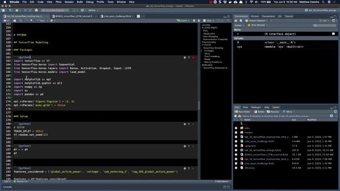Click the Delete button in Files pane
Image resolution: width=340 pixels, height=191 pixels.
259,112
